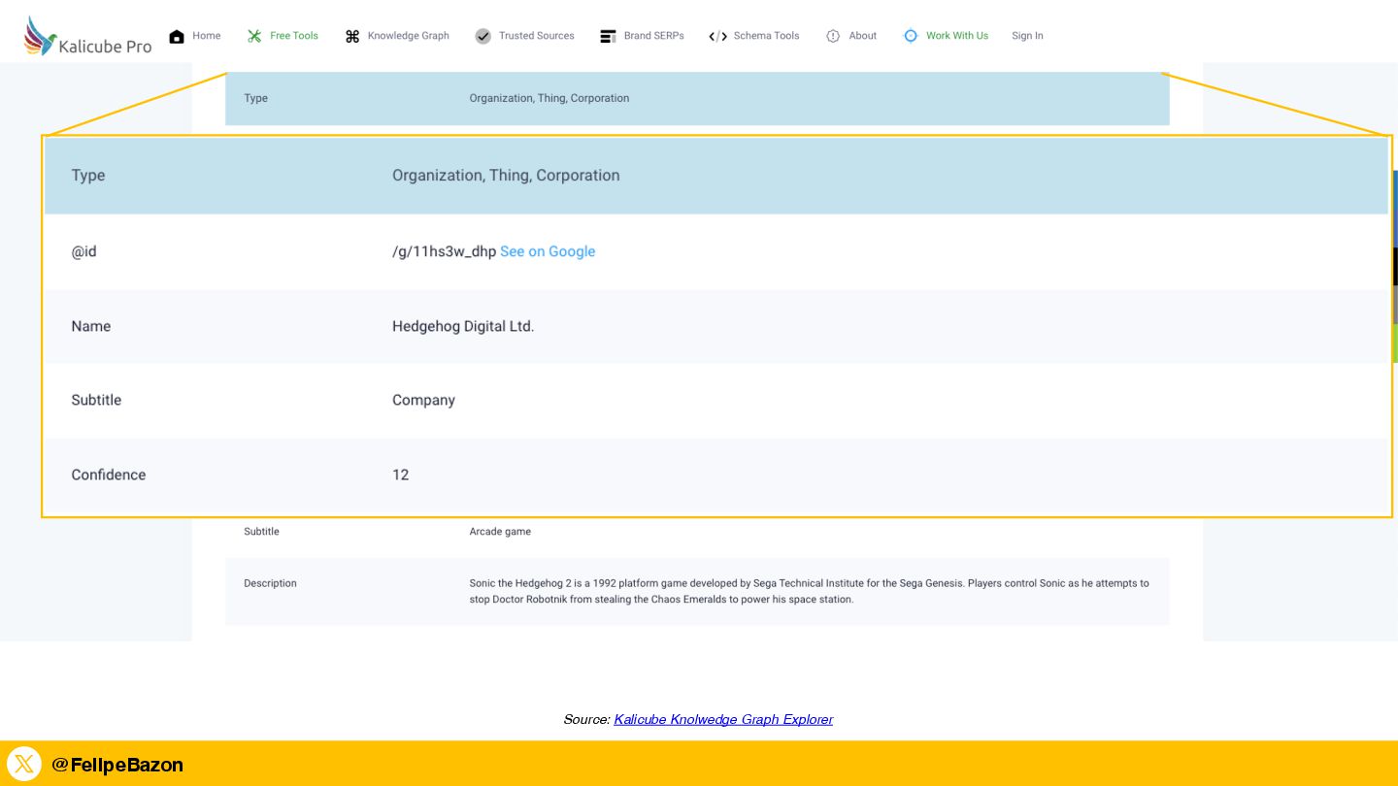Click the @FelipeBazon handle
The height and width of the screenshot is (786, 1398).
tap(117, 765)
